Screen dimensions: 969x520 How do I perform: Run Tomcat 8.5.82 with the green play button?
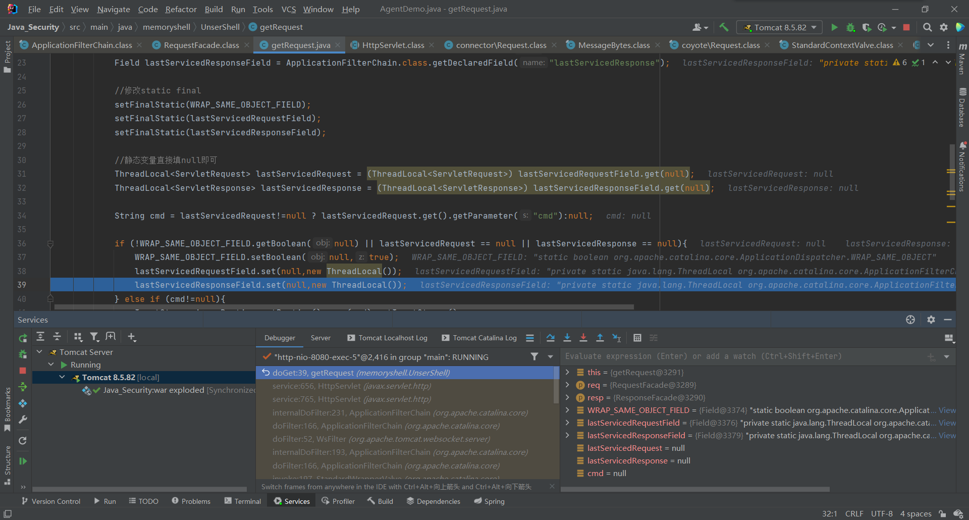tap(834, 27)
